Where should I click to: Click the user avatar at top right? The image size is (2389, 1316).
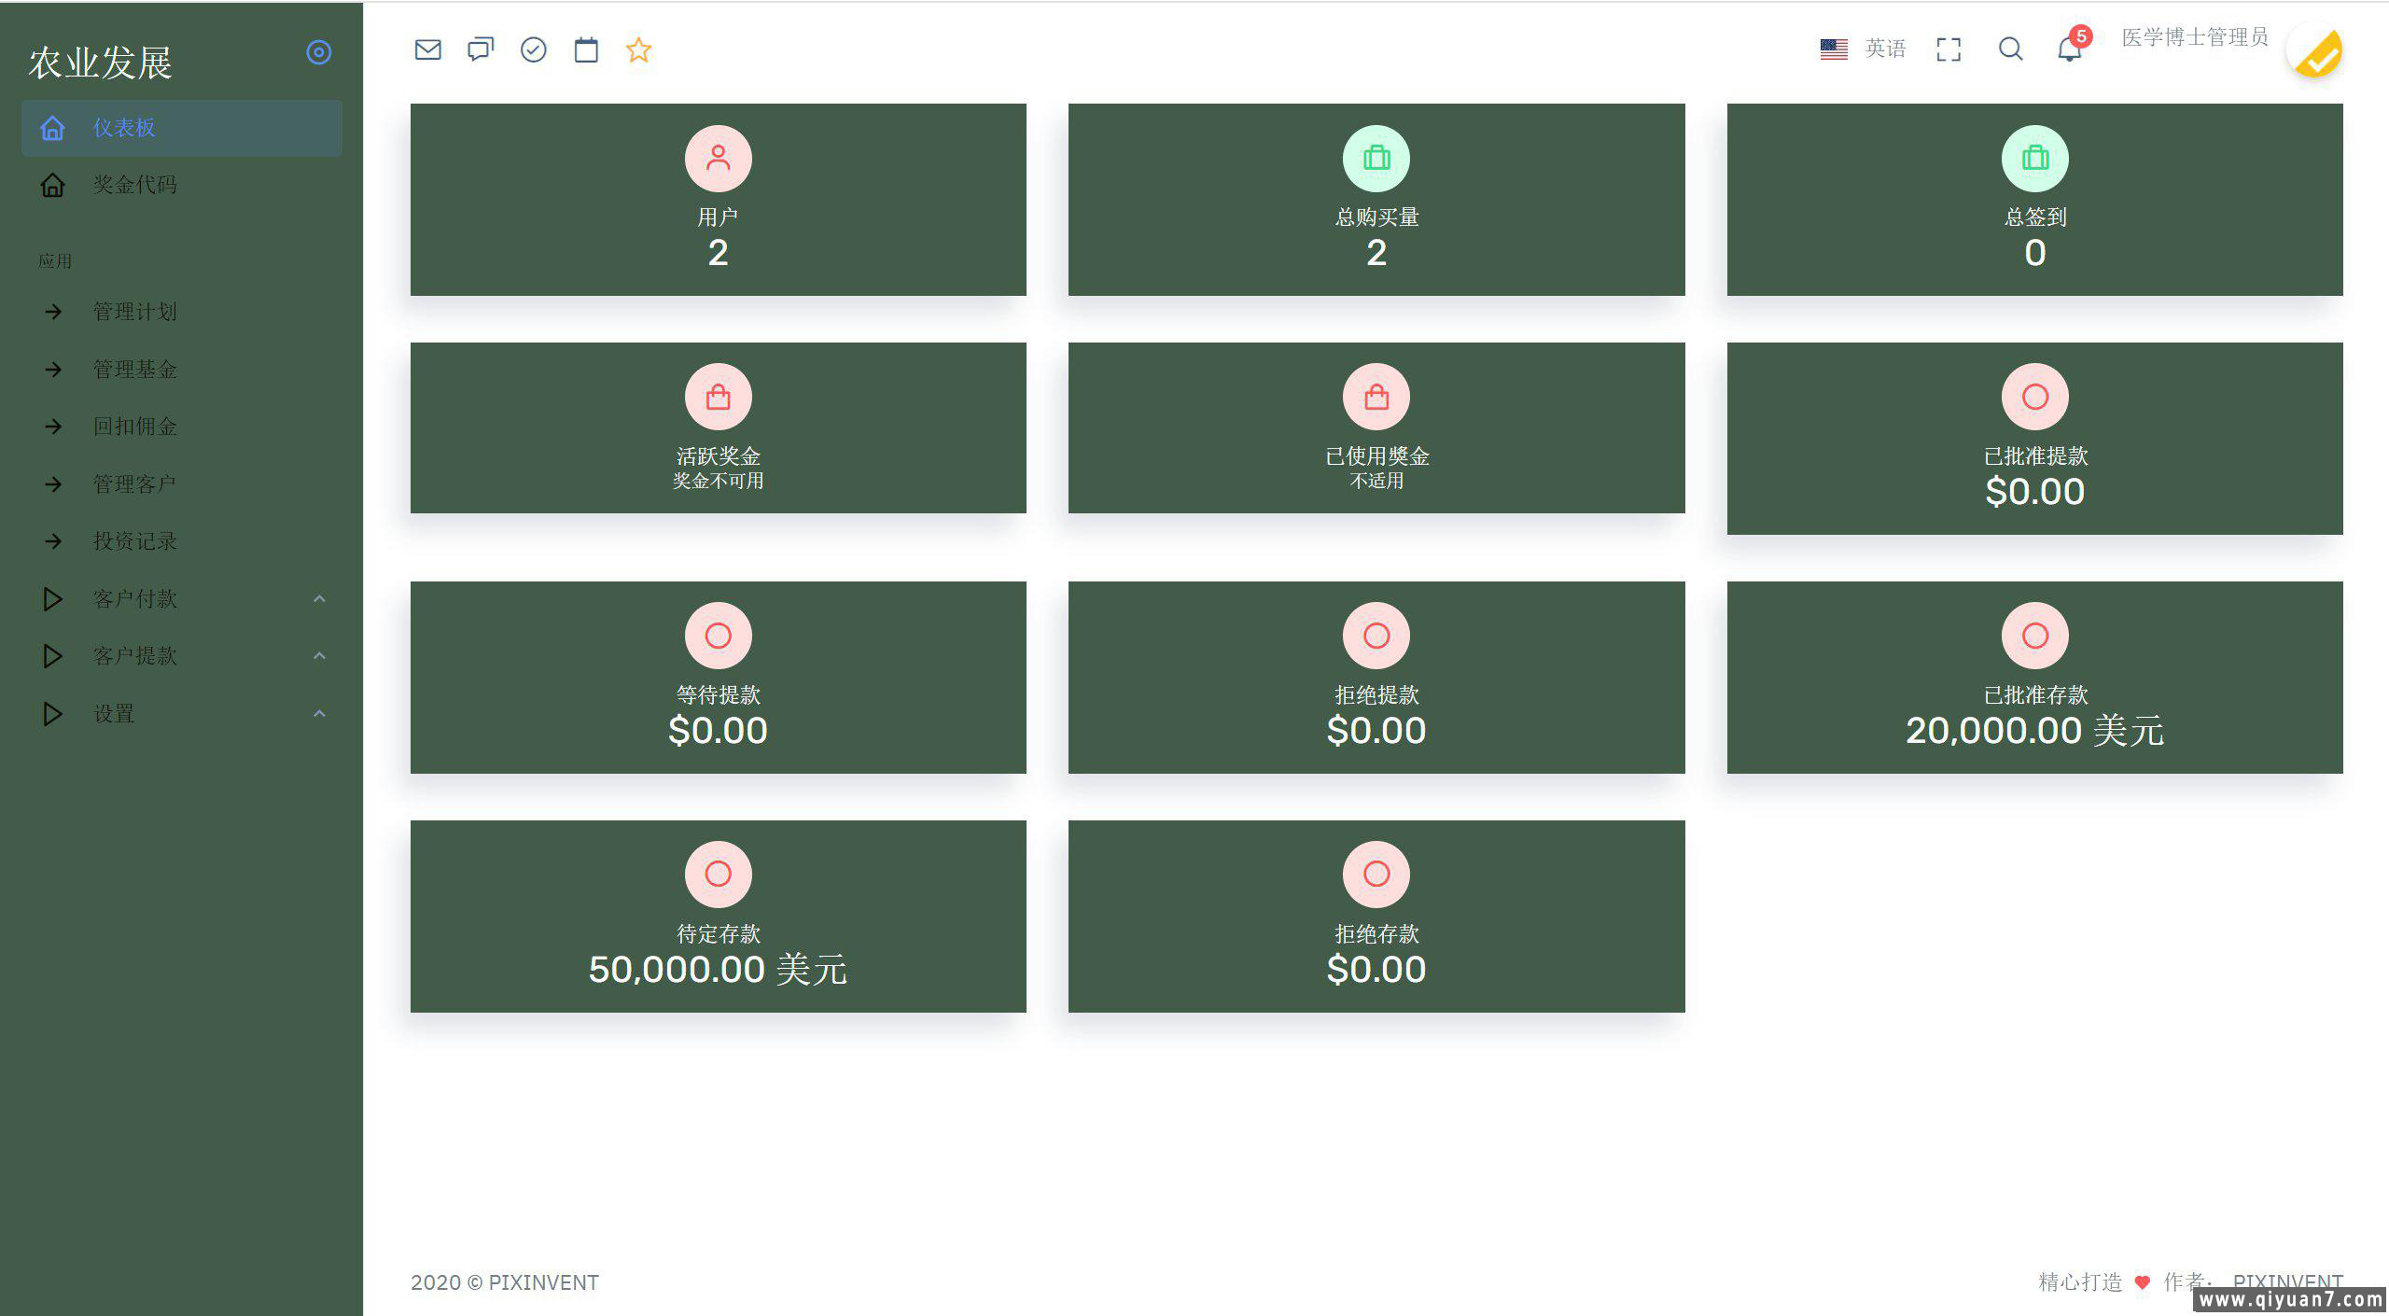point(2314,51)
